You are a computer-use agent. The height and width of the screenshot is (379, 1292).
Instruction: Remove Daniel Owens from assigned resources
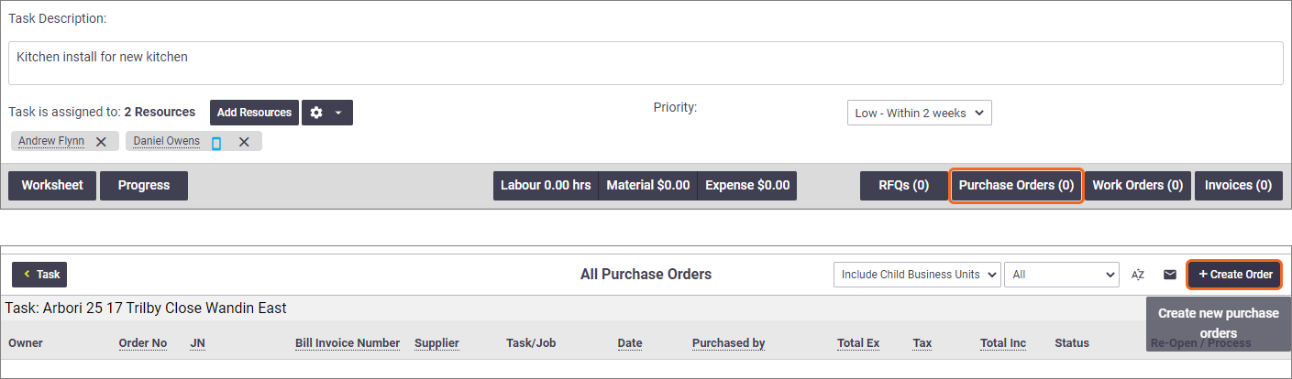point(244,142)
